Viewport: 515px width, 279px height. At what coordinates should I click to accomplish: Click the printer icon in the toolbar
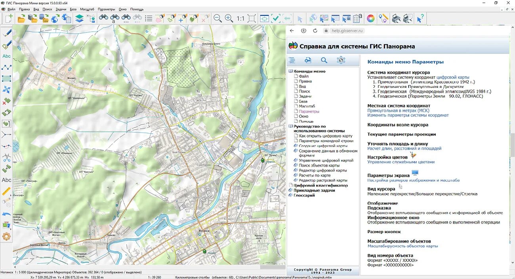coord(396,18)
